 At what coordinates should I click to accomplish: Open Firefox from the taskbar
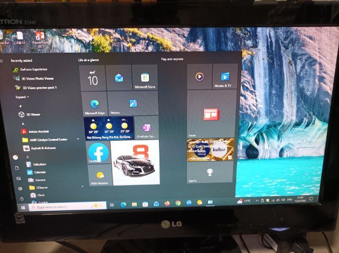[x=167, y=203]
